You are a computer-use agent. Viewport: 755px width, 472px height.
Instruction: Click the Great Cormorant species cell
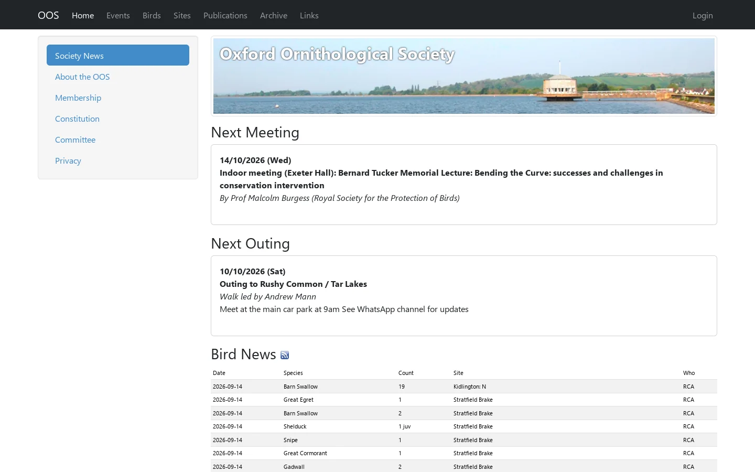pos(305,453)
